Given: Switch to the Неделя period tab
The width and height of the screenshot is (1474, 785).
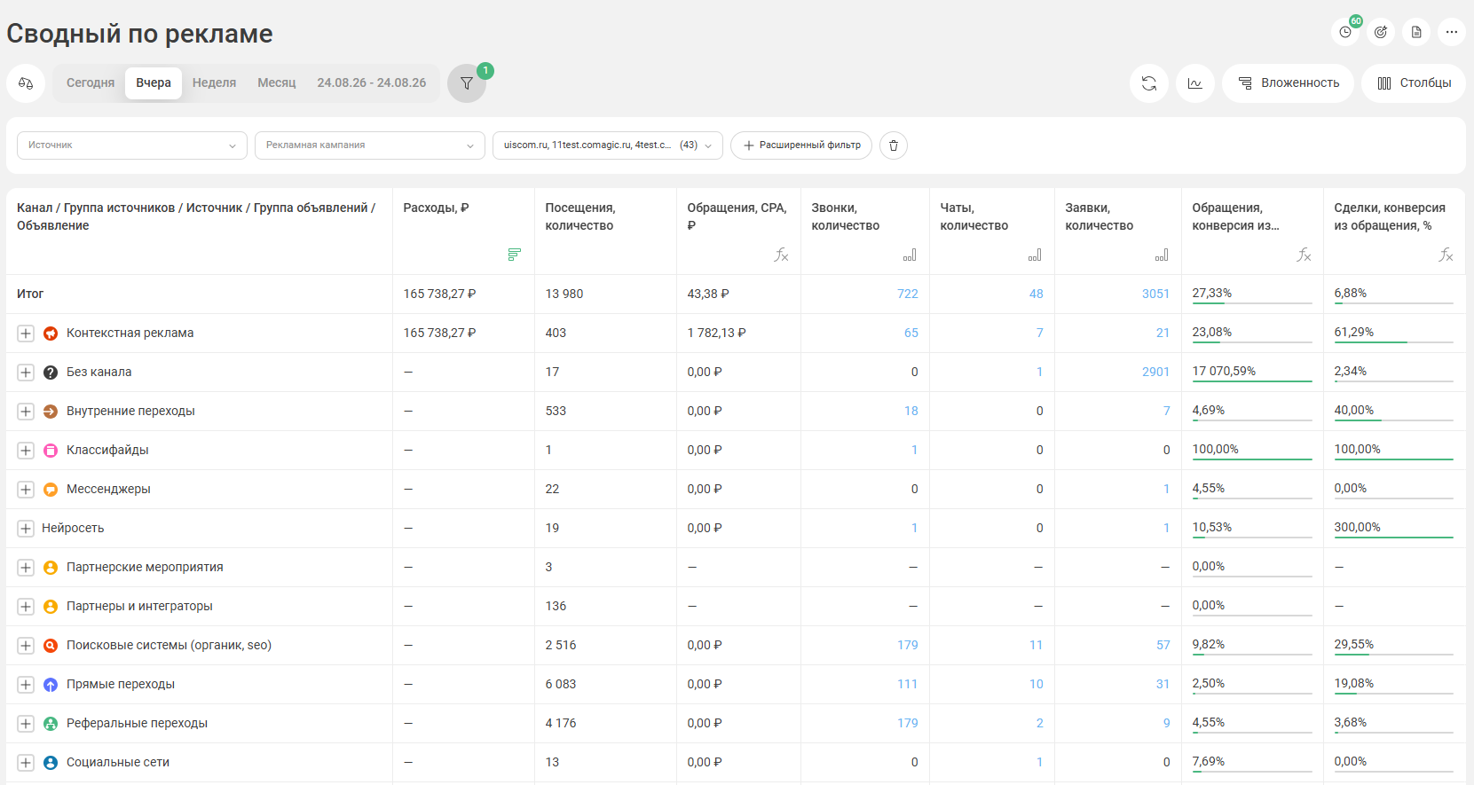Looking at the screenshot, I should [x=214, y=82].
